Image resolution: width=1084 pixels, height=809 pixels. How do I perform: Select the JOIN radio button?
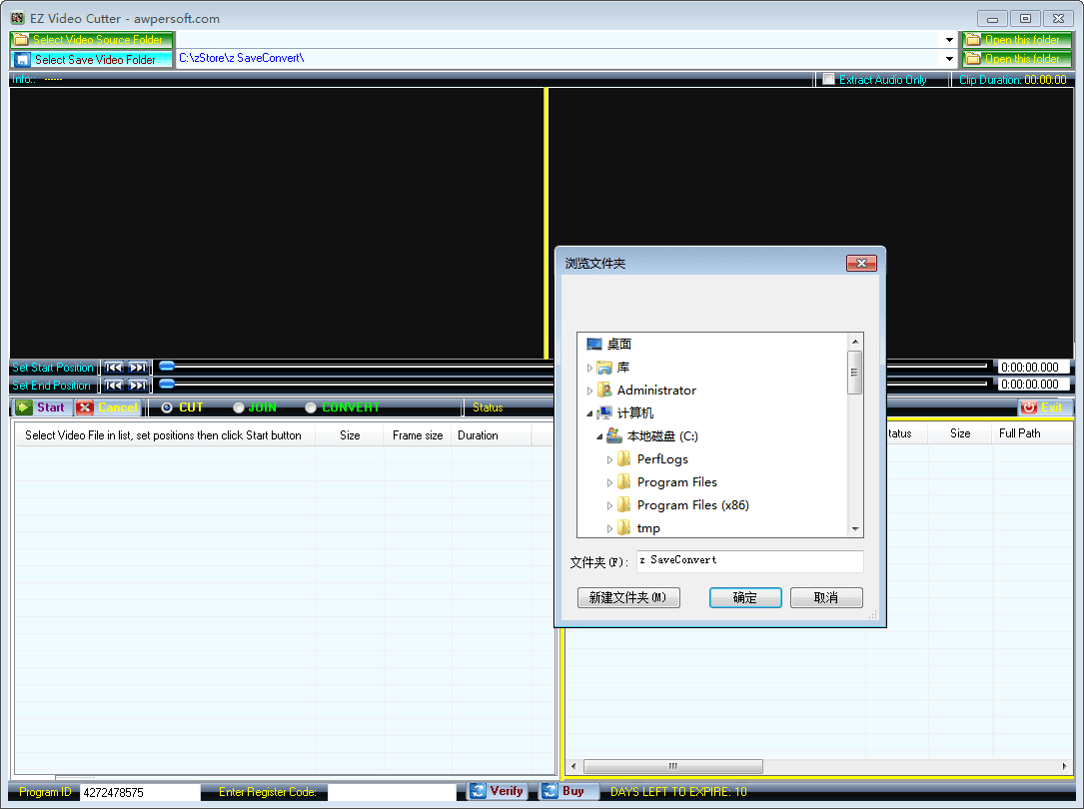(238, 406)
